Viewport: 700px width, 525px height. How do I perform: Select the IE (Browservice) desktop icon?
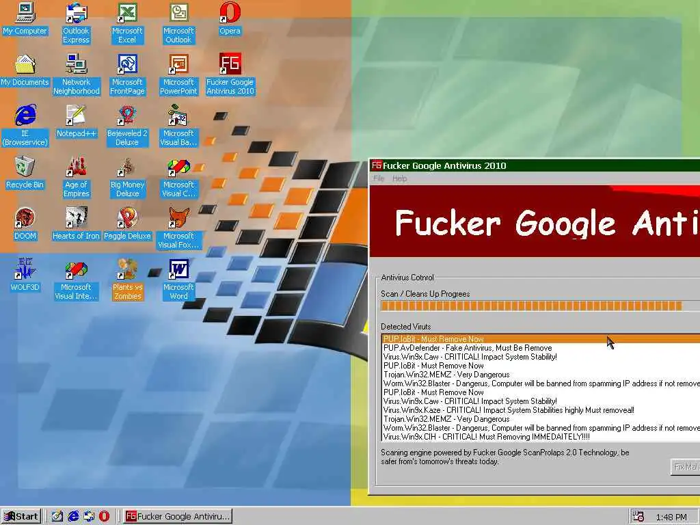click(25, 126)
